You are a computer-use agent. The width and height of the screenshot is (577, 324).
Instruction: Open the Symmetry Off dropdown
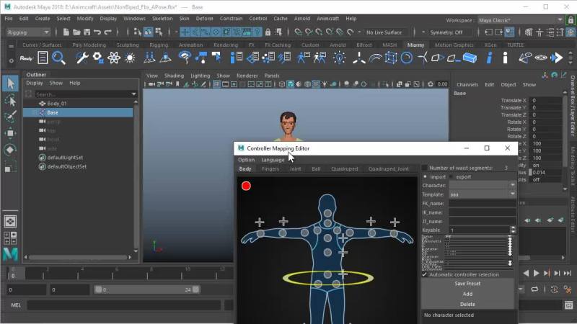click(450, 32)
